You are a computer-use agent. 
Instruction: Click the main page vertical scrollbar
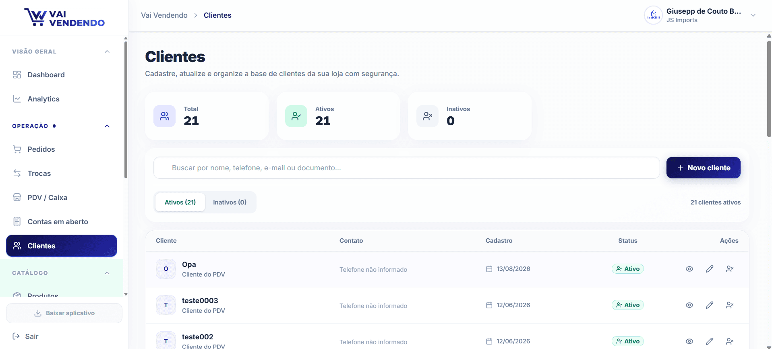tap(769, 89)
